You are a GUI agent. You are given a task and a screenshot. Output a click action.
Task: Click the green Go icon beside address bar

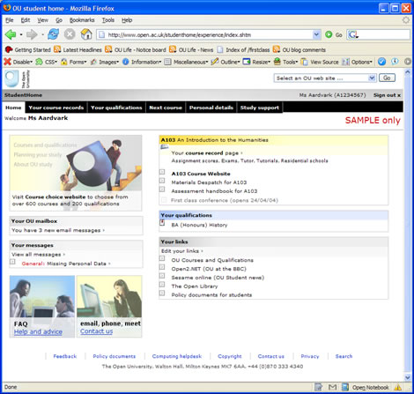[x=329, y=34]
